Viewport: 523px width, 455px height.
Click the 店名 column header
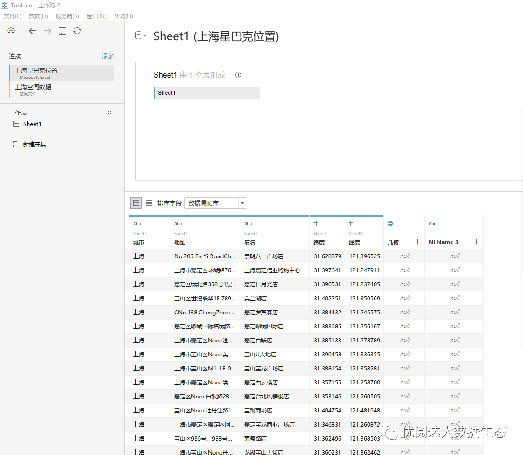(x=250, y=242)
